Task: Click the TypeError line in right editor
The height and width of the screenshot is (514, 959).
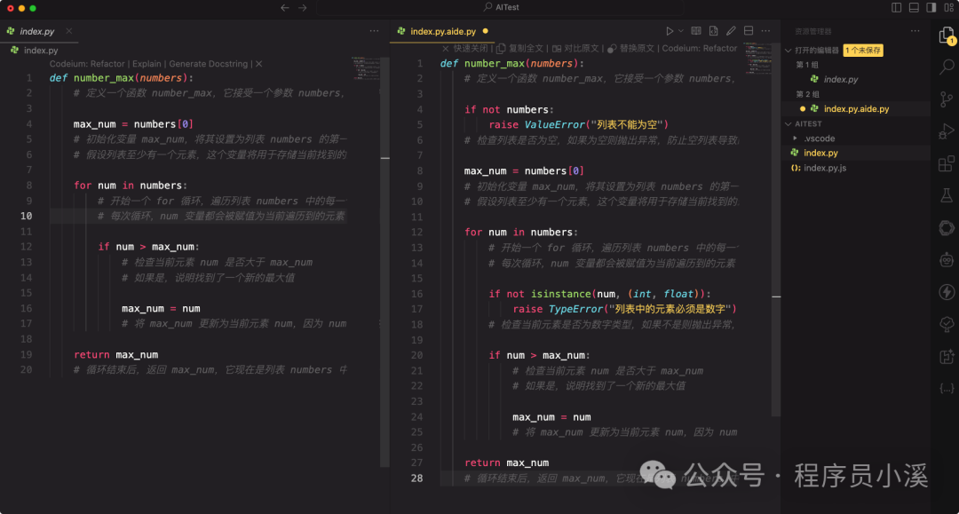Action: [x=624, y=309]
